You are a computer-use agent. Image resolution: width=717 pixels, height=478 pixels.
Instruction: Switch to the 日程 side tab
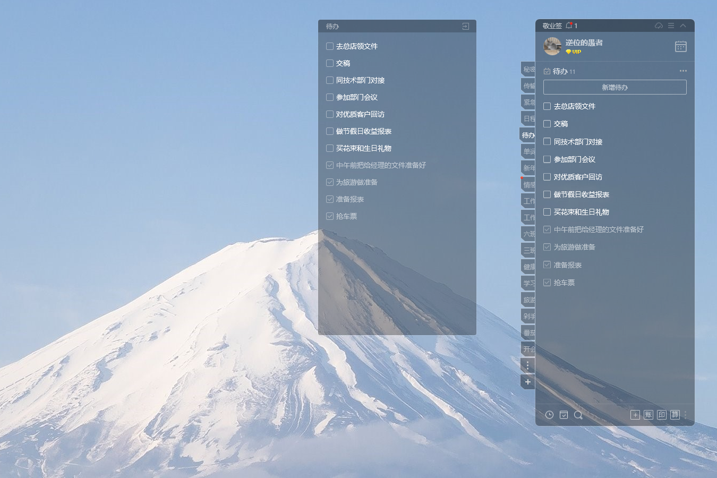click(x=528, y=118)
